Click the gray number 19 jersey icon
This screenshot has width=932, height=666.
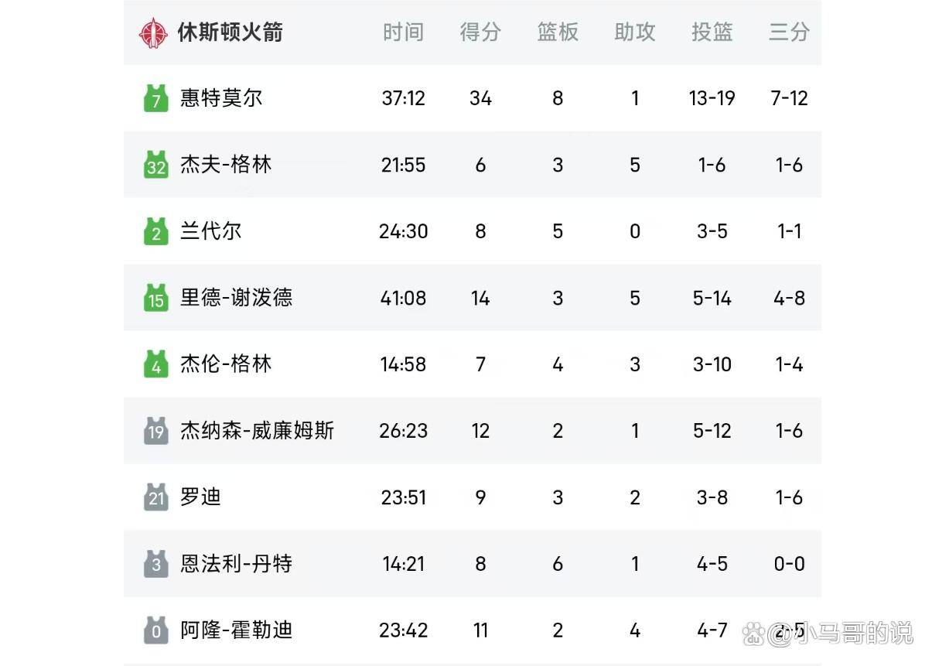point(156,431)
